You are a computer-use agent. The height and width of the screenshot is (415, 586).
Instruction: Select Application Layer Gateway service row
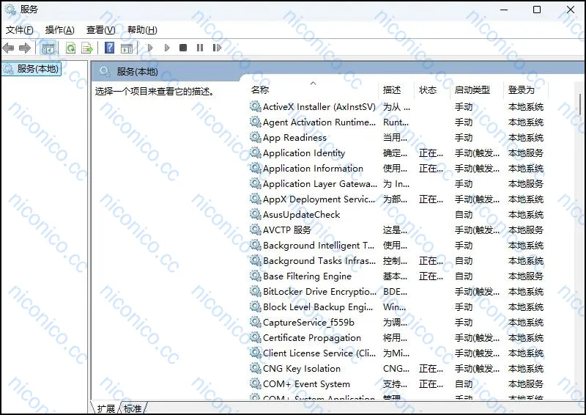397,184
